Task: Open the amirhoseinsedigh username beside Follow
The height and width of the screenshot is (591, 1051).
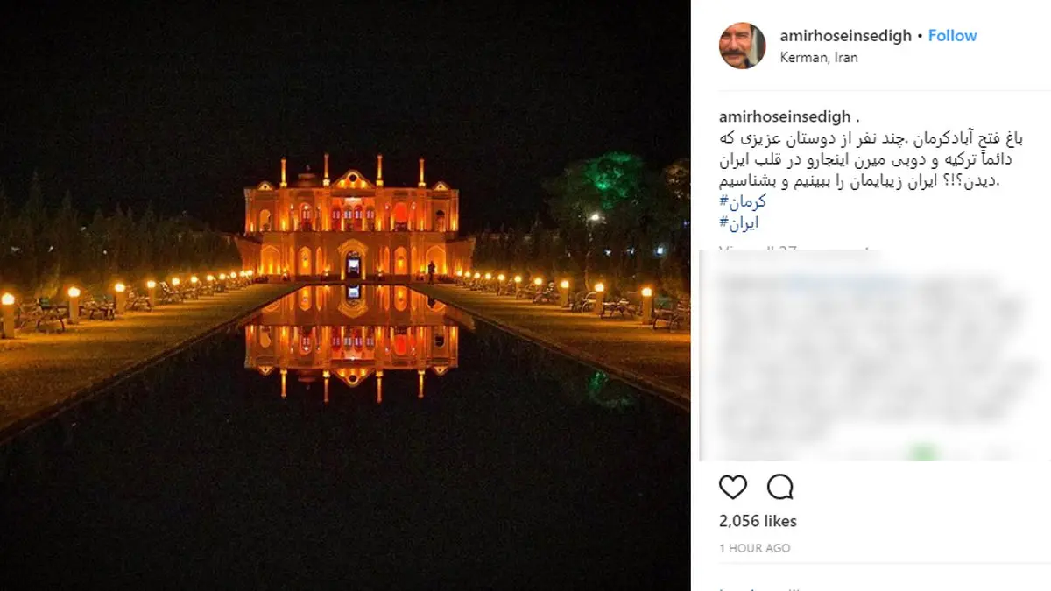Action: 845,36
